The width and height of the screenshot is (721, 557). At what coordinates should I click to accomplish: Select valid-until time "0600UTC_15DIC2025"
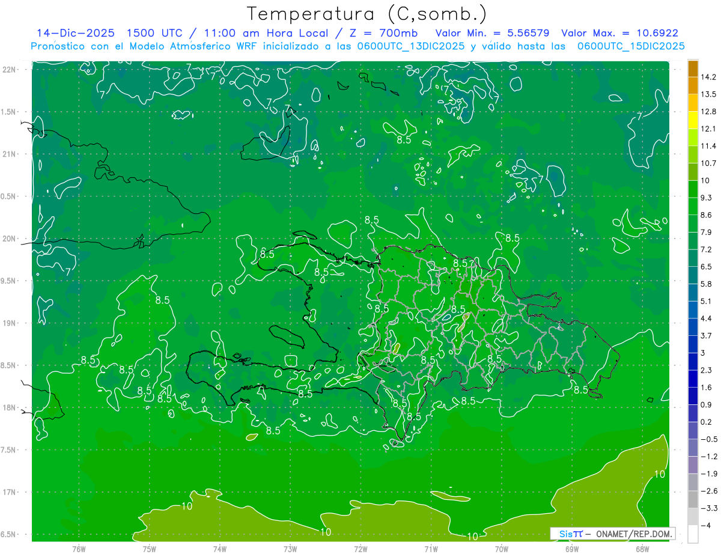coord(631,46)
